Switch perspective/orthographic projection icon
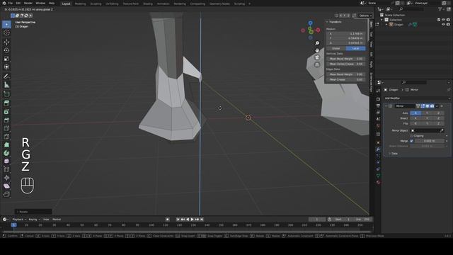The width and height of the screenshot is (453, 255). [x=317, y=64]
